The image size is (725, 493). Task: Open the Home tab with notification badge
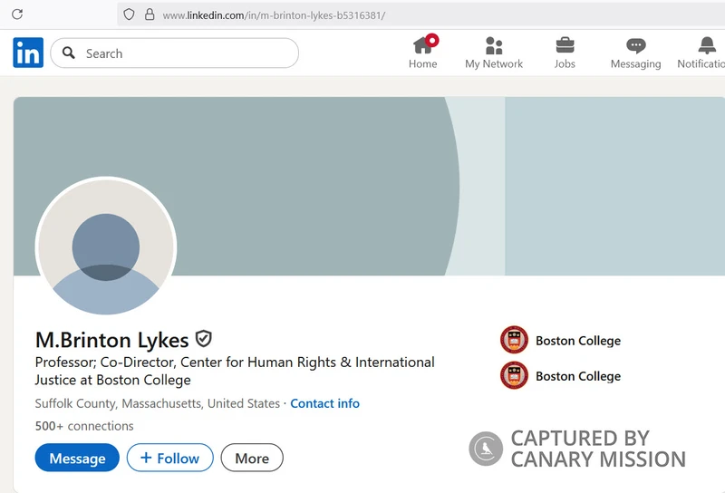[423, 52]
